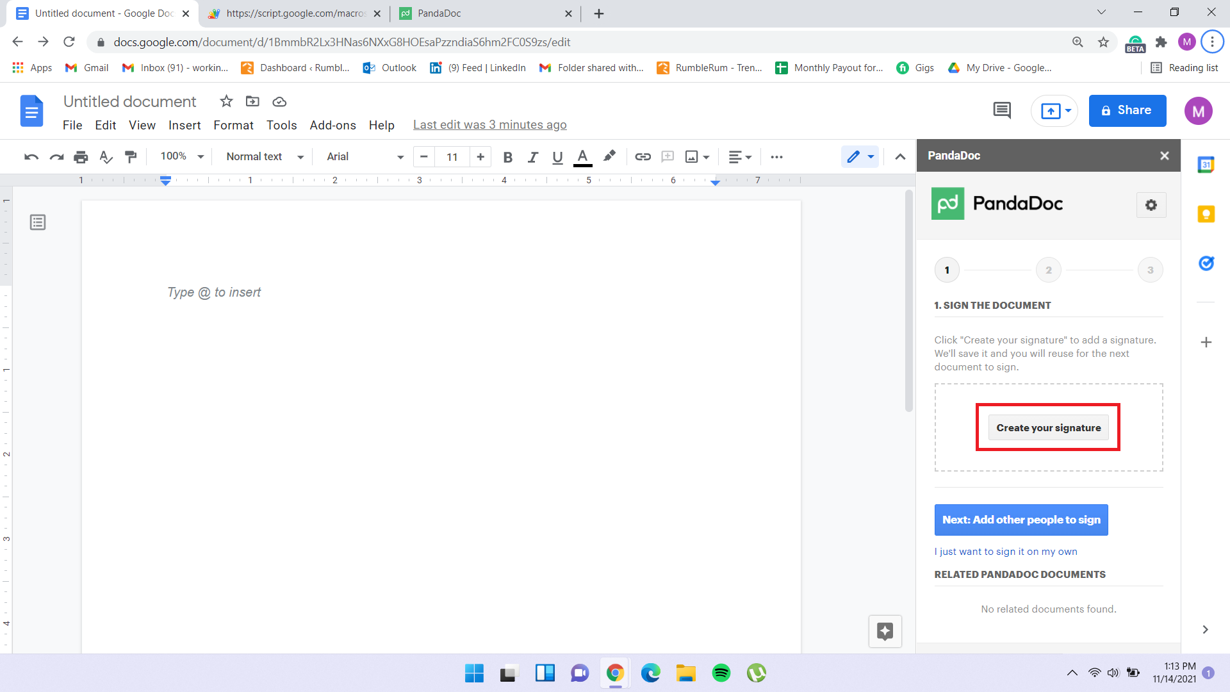Open the Tools menu
1230x692 pixels.
click(282, 126)
